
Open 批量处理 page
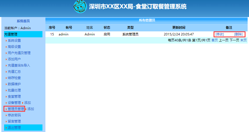(14, 90)
